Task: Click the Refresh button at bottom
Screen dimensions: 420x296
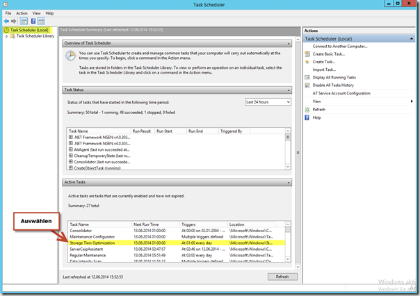Action: point(282,277)
